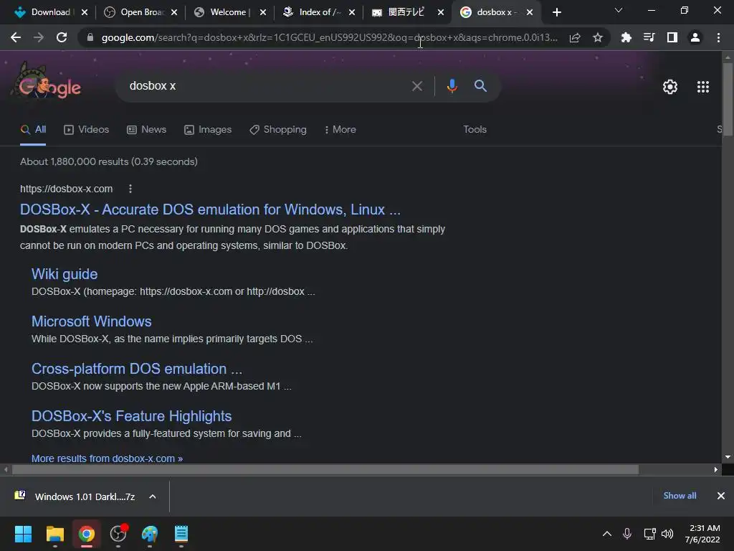Select the Images results filter
Image resolution: width=734 pixels, height=551 pixels.
coord(208,129)
